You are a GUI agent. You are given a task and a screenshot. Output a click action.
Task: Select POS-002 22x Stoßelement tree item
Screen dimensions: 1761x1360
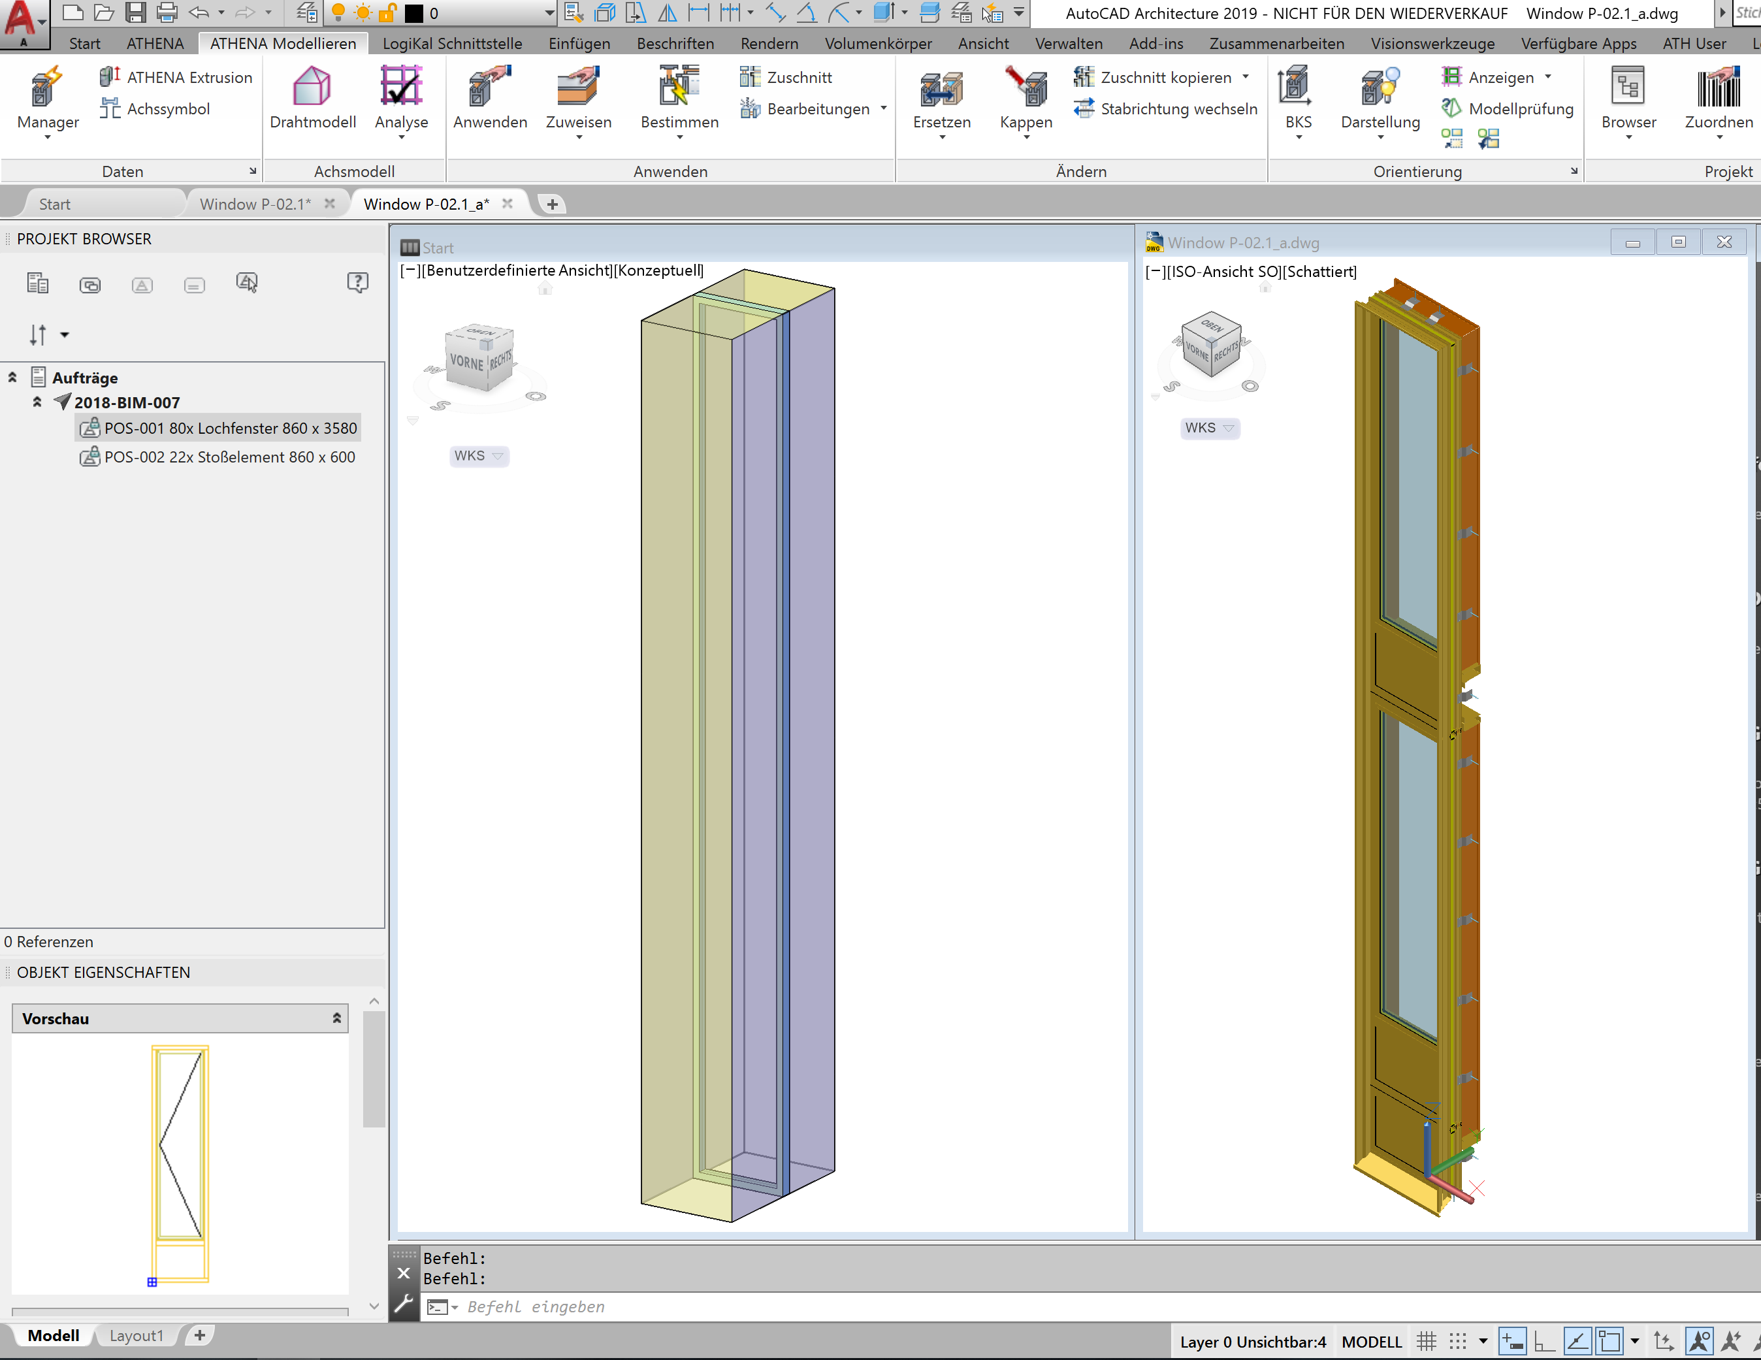pyautogui.click(x=229, y=457)
